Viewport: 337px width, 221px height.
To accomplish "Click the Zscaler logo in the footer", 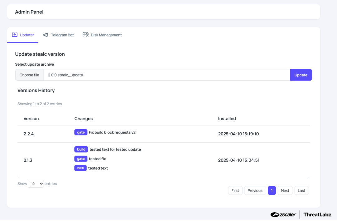I will point(283,214).
